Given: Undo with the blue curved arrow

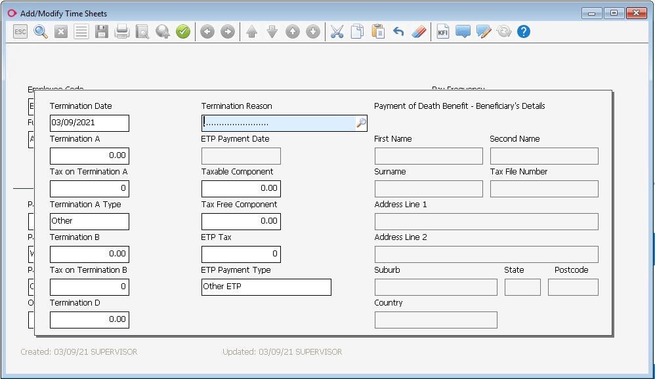Looking at the screenshot, I should pyautogui.click(x=398, y=31).
